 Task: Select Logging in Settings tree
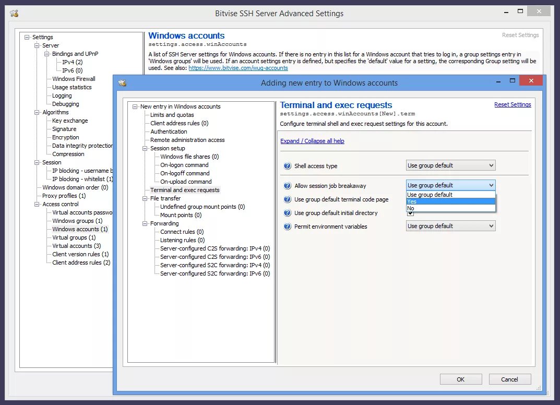tap(62, 96)
